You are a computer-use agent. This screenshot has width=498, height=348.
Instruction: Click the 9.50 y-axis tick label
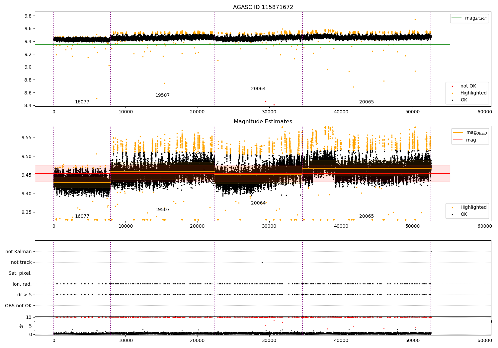coord(27,156)
